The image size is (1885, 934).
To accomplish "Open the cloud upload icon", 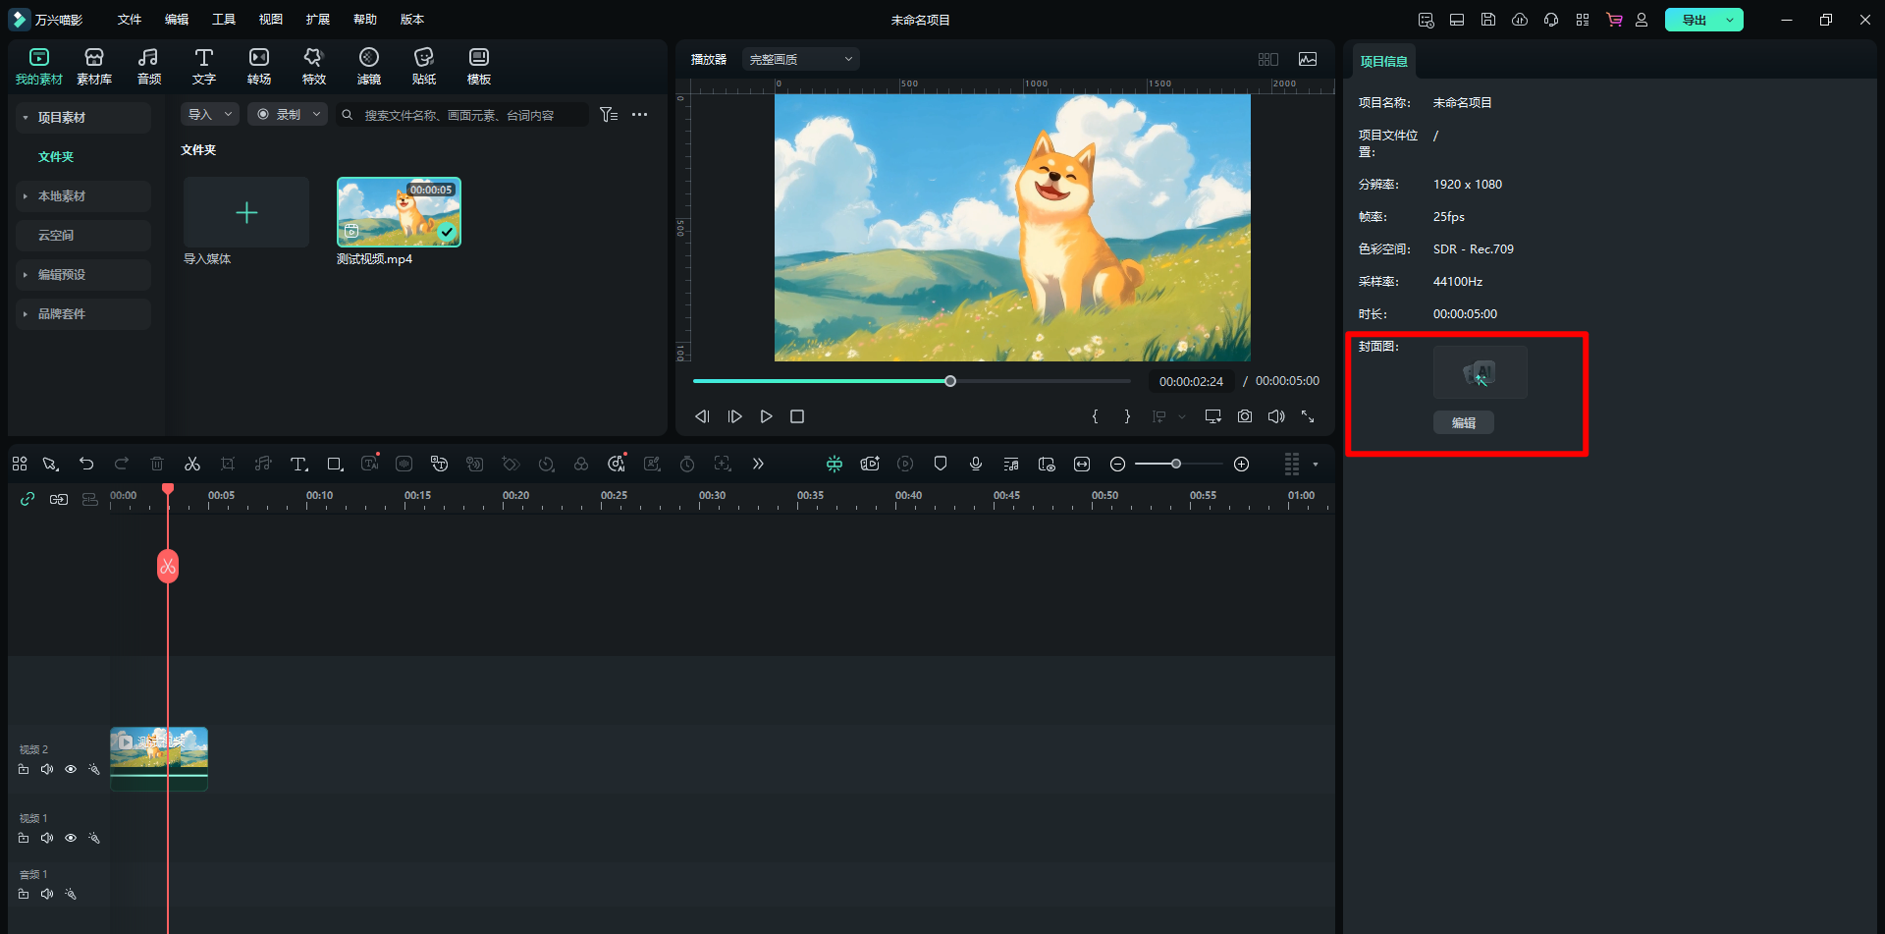I will point(1520,20).
